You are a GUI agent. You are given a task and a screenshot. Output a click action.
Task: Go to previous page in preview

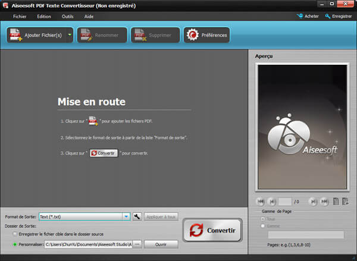(x=272, y=202)
